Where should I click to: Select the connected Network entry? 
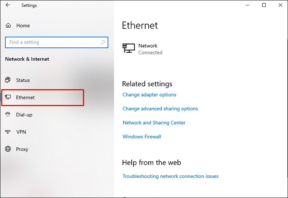(x=148, y=49)
